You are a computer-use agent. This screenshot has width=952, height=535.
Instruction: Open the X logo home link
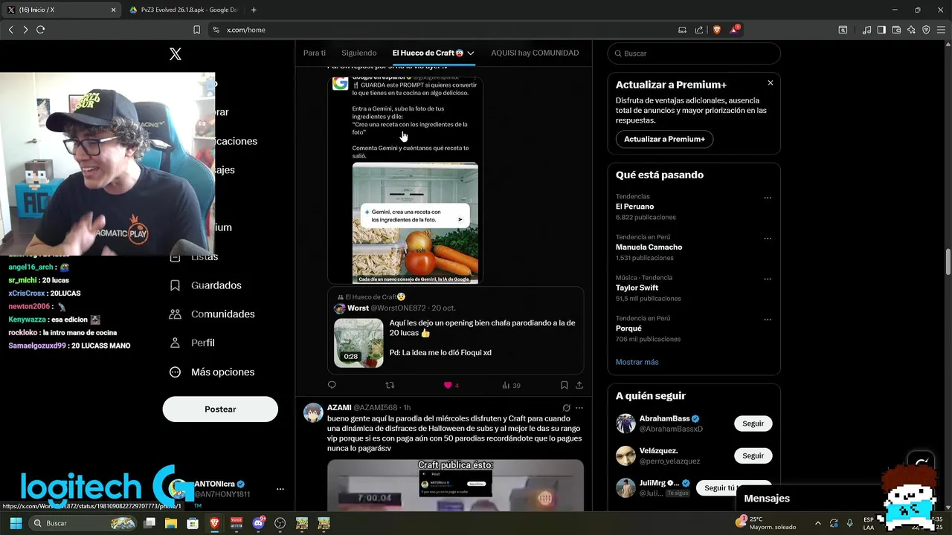tap(176, 54)
